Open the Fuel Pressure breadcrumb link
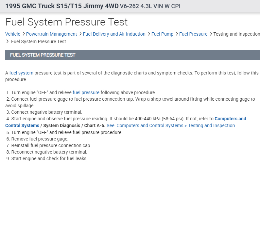Viewport: 260px width, 232px height. (x=193, y=34)
